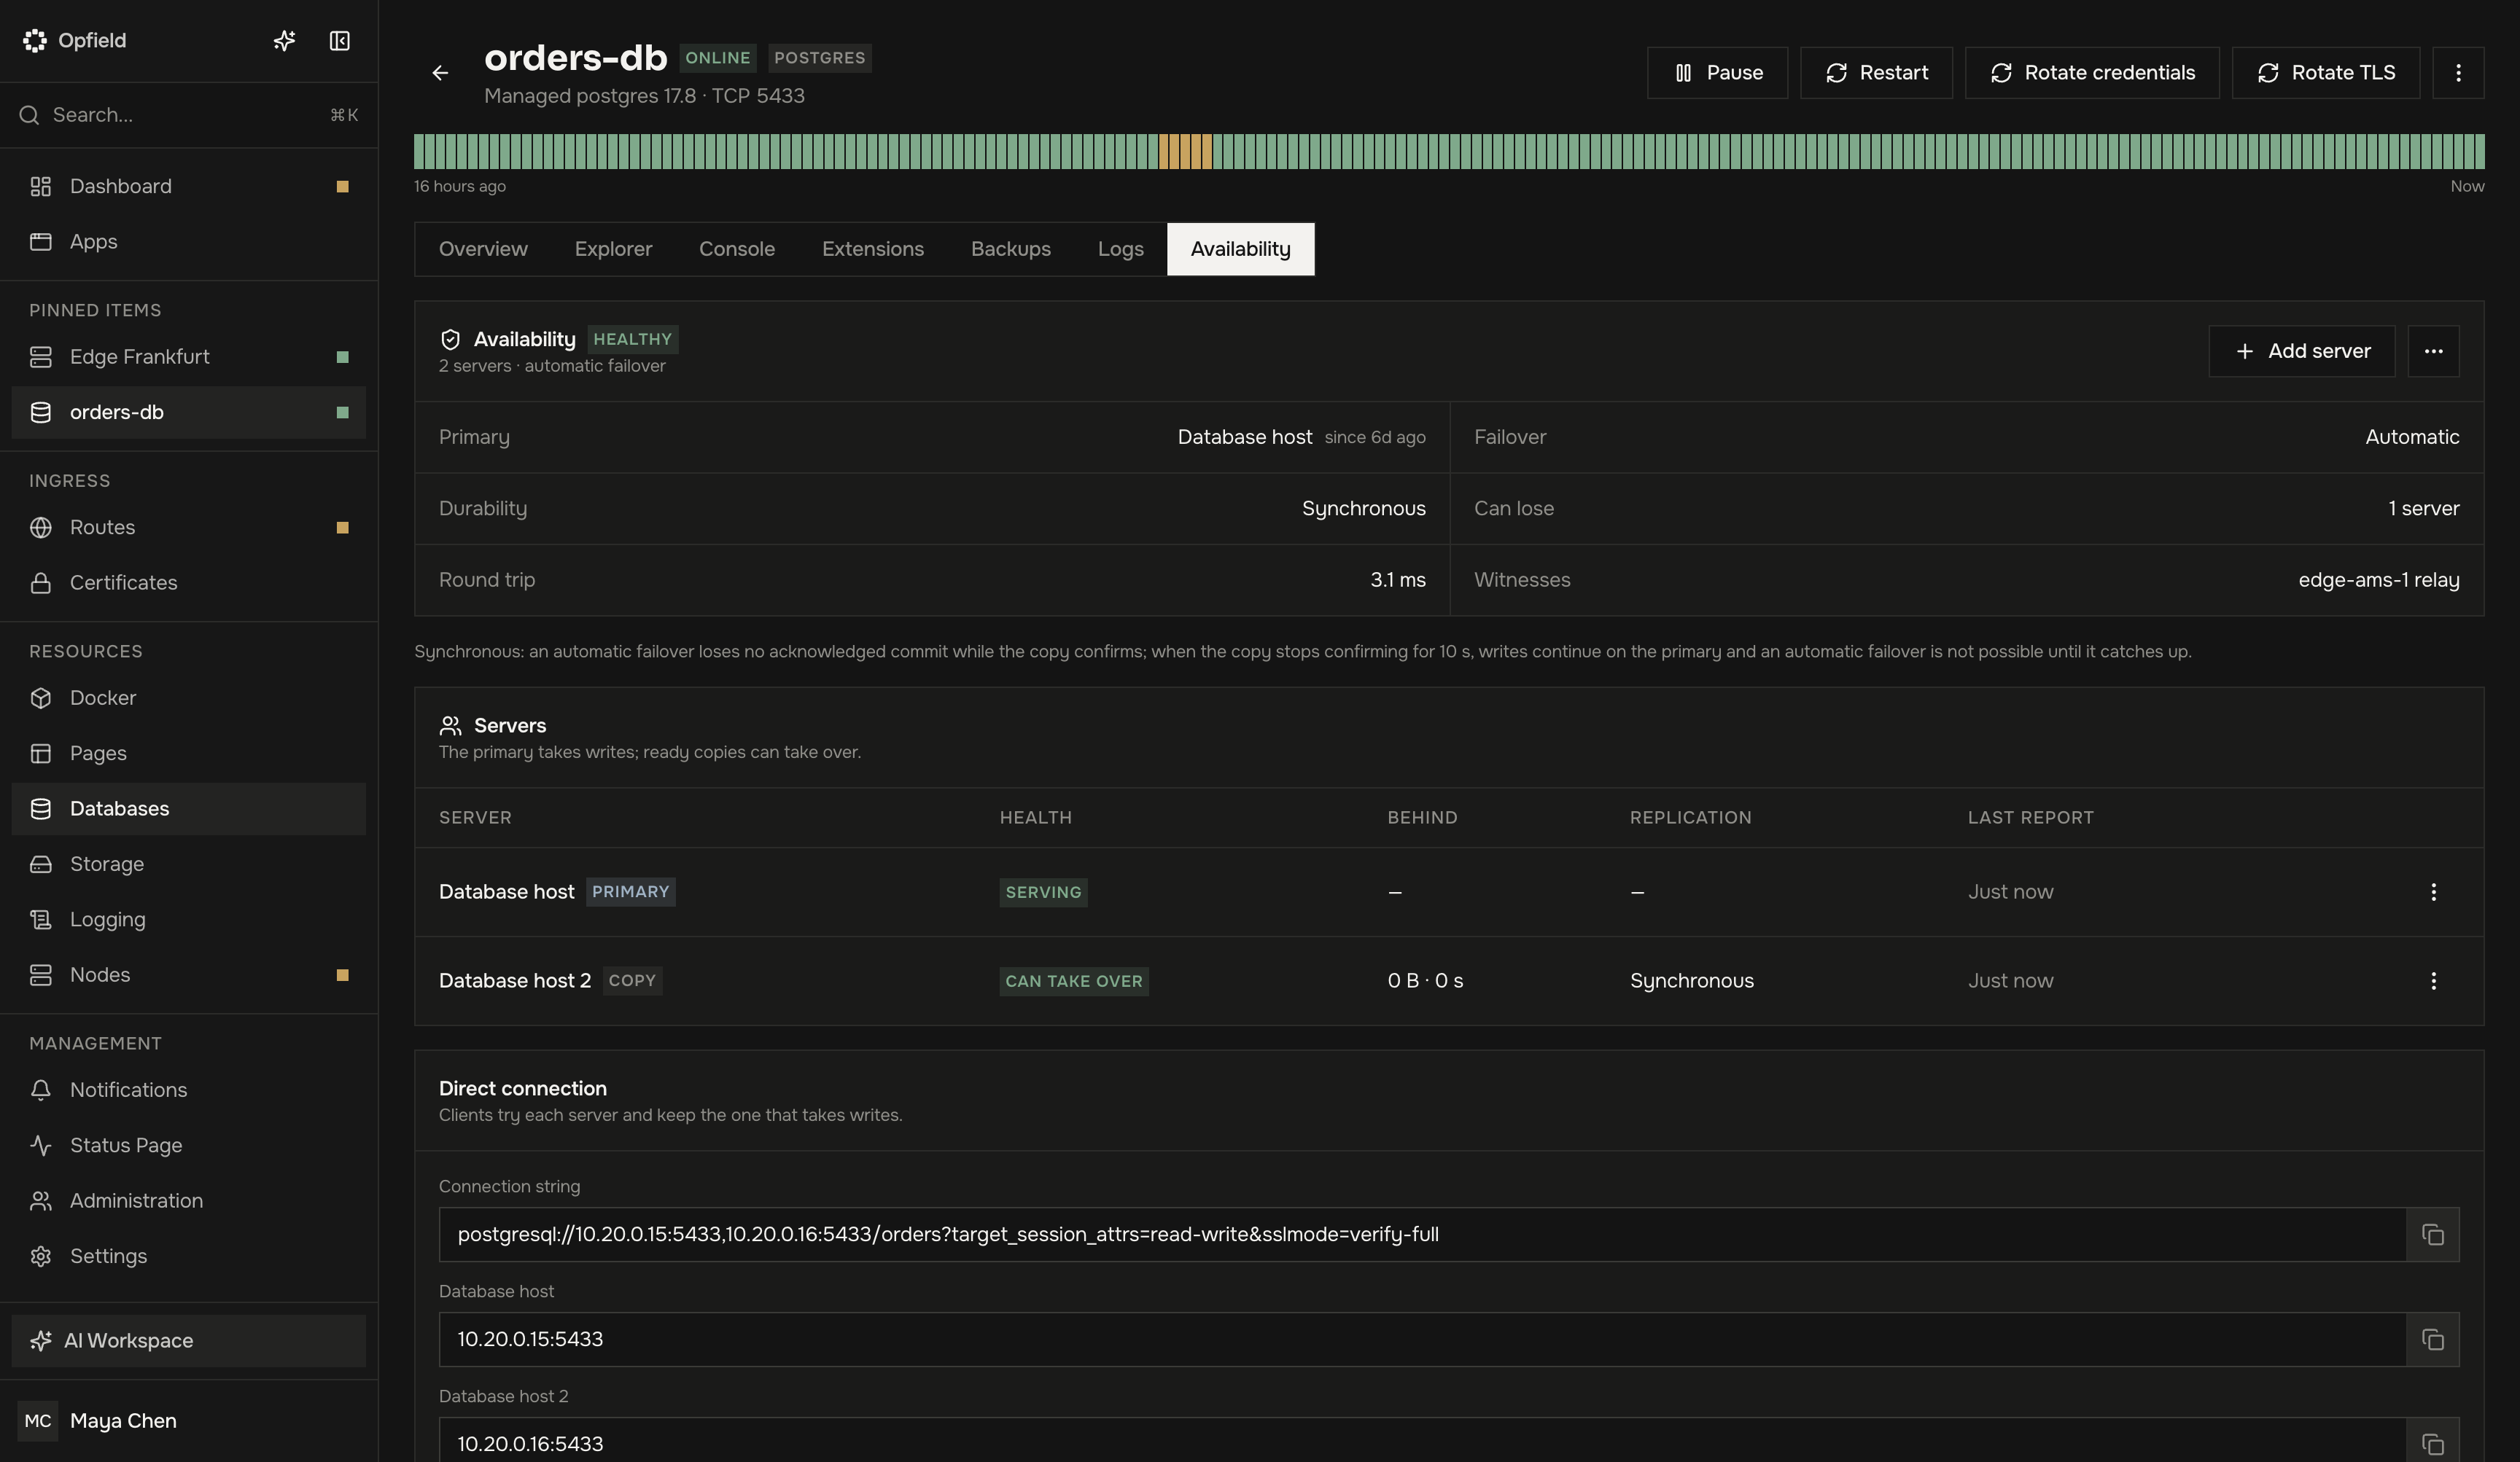Open the Database host PRIMARY row actions menu

[2433, 892]
